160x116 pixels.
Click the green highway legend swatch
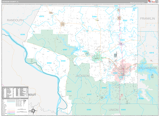[x=11, y=114]
